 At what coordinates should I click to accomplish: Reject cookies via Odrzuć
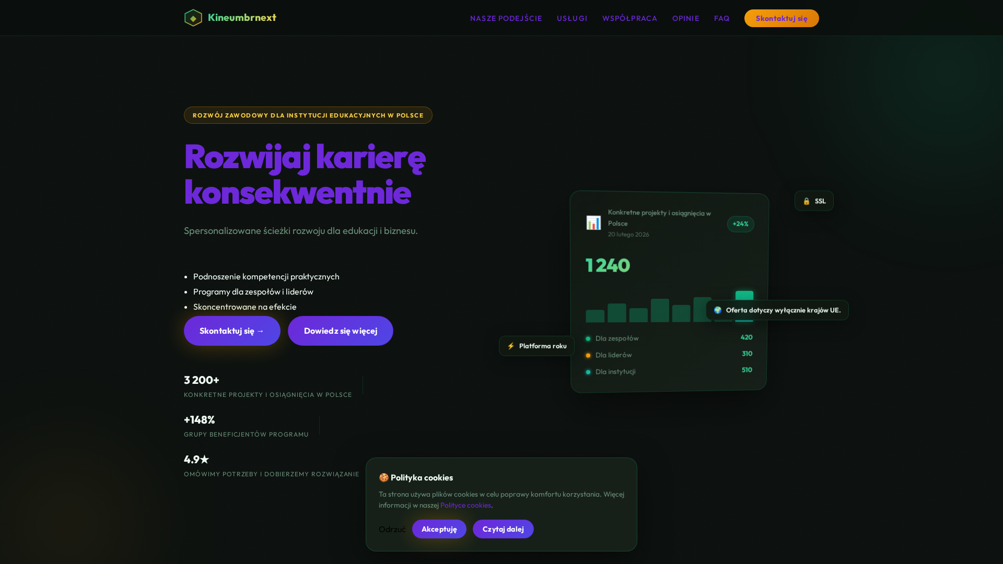click(392, 530)
